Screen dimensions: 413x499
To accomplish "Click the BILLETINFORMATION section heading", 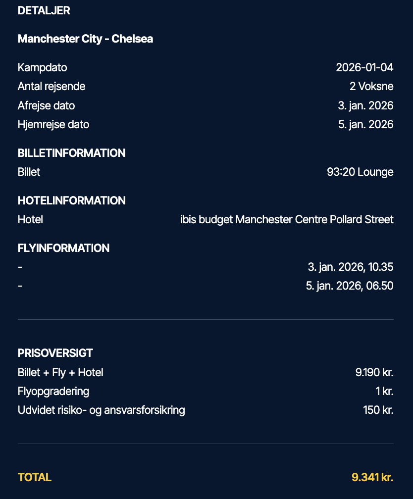I will pyautogui.click(x=71, y=153).
